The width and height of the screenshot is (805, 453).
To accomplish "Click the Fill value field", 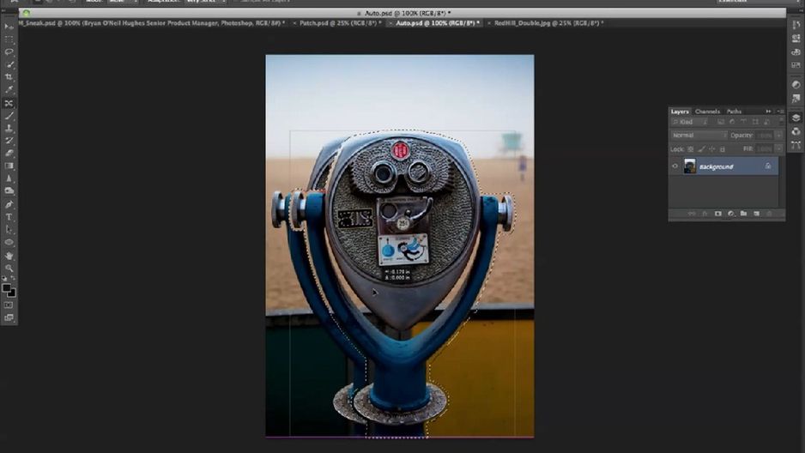I will [x=765, y=148].
